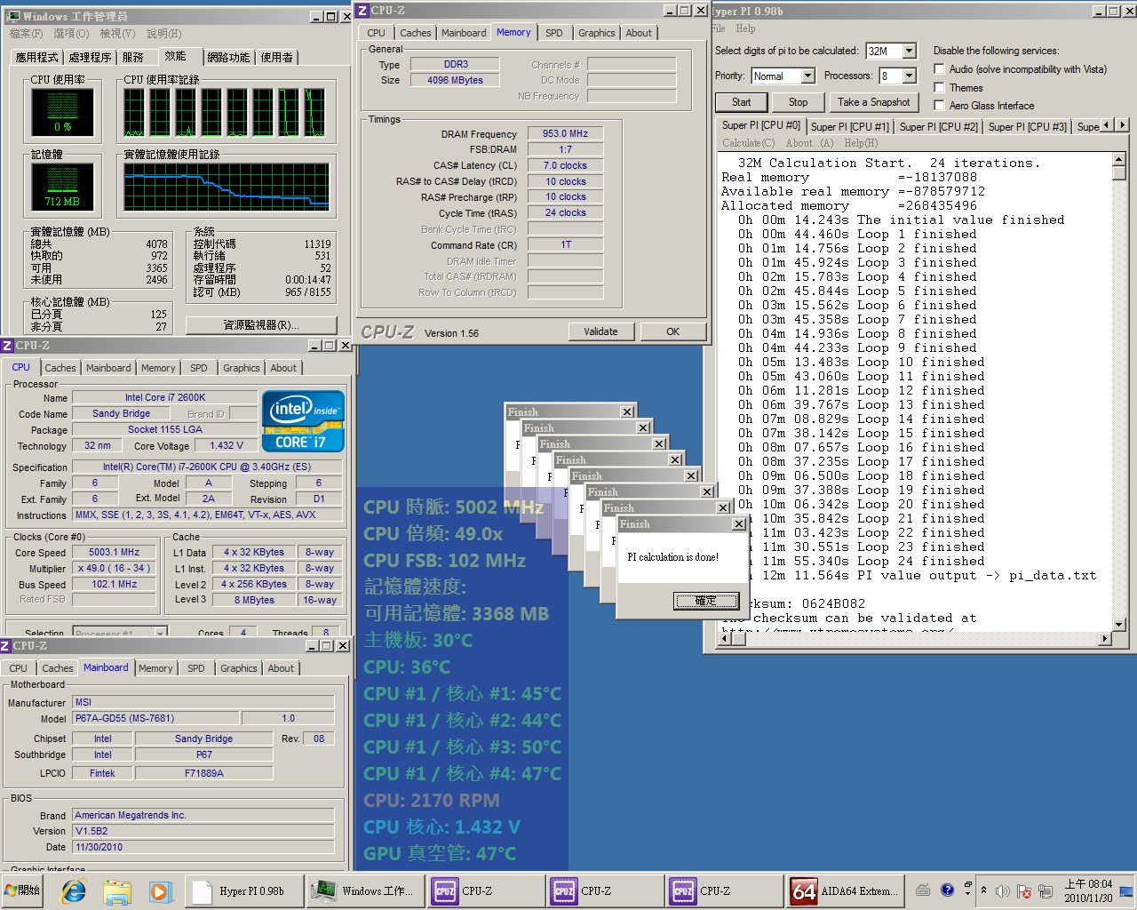
Task: Click the title icon of the CPU-Z Motherboard window
Action: 6,646
